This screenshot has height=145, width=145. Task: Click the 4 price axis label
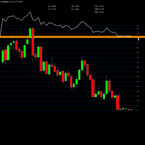point(137,110)
